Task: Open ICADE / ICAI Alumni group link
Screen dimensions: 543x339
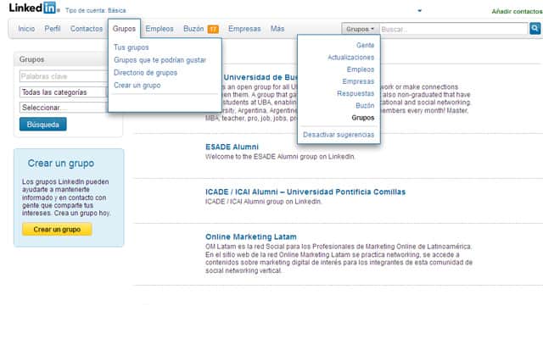Action: click(x=305, y=192)
